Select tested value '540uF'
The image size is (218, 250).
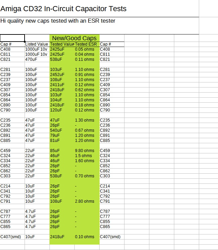(56, 130)
